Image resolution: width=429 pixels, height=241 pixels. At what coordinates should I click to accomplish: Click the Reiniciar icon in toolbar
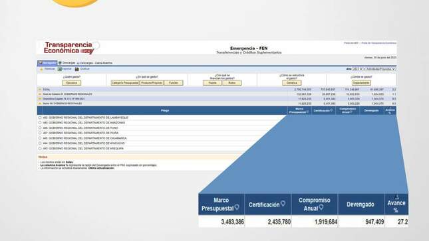click(x=41, y=69)
